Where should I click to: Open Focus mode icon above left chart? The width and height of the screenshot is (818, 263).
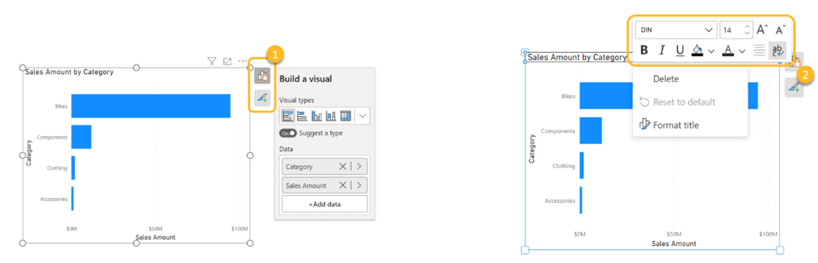(227, 61)
